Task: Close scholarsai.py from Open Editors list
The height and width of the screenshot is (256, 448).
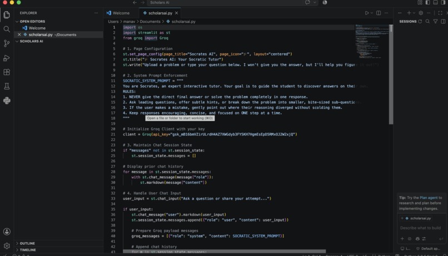Action: pos(19,34)
